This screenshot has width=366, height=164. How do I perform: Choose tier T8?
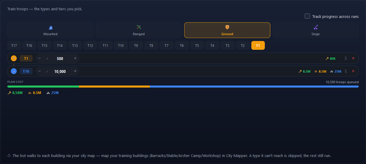pyautogui.click(x=151, y=45)
